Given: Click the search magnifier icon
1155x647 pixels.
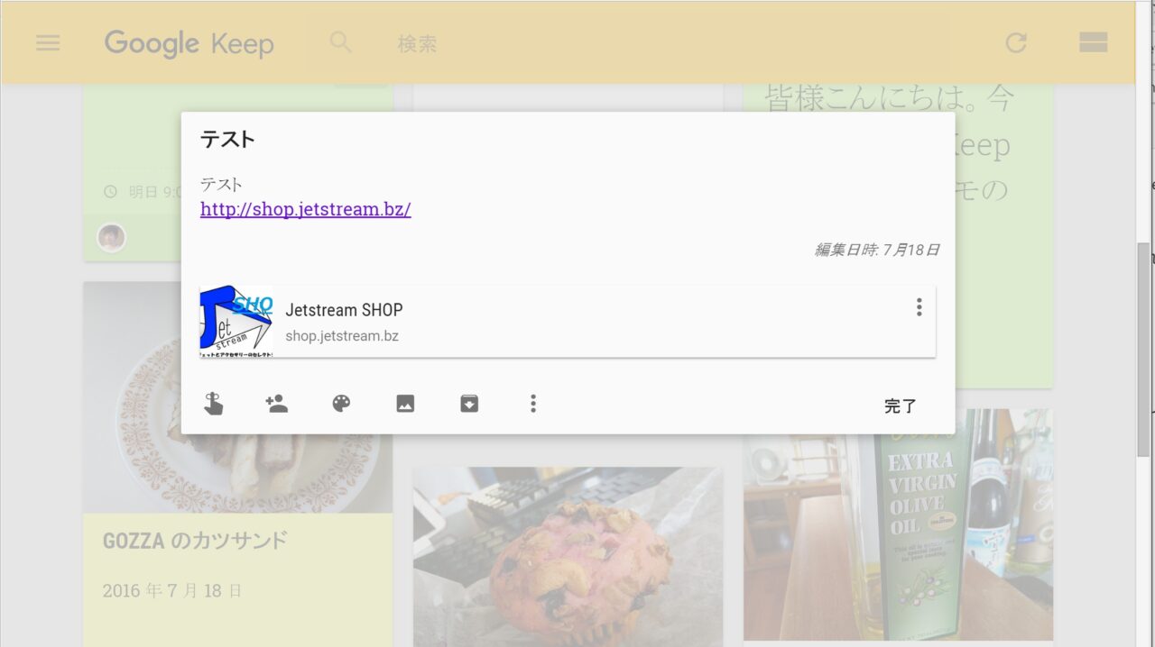Looking at the screenshot, I should click(x=340, y=42).
